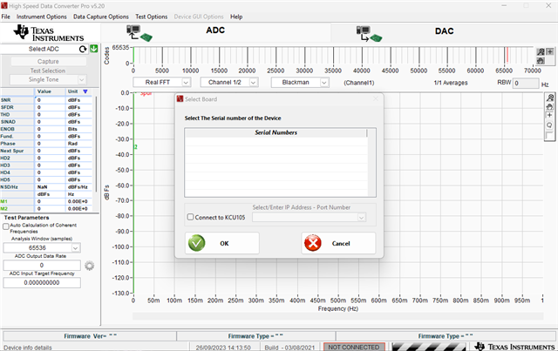Image resolution: width=558 pixels, height=351 pixels.
Task: Click the NSD/Hz NaN value cell
Action: pos(50,187)
